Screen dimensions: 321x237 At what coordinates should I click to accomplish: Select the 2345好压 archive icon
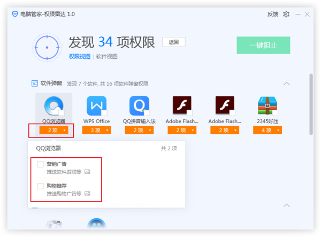[267, 106]
